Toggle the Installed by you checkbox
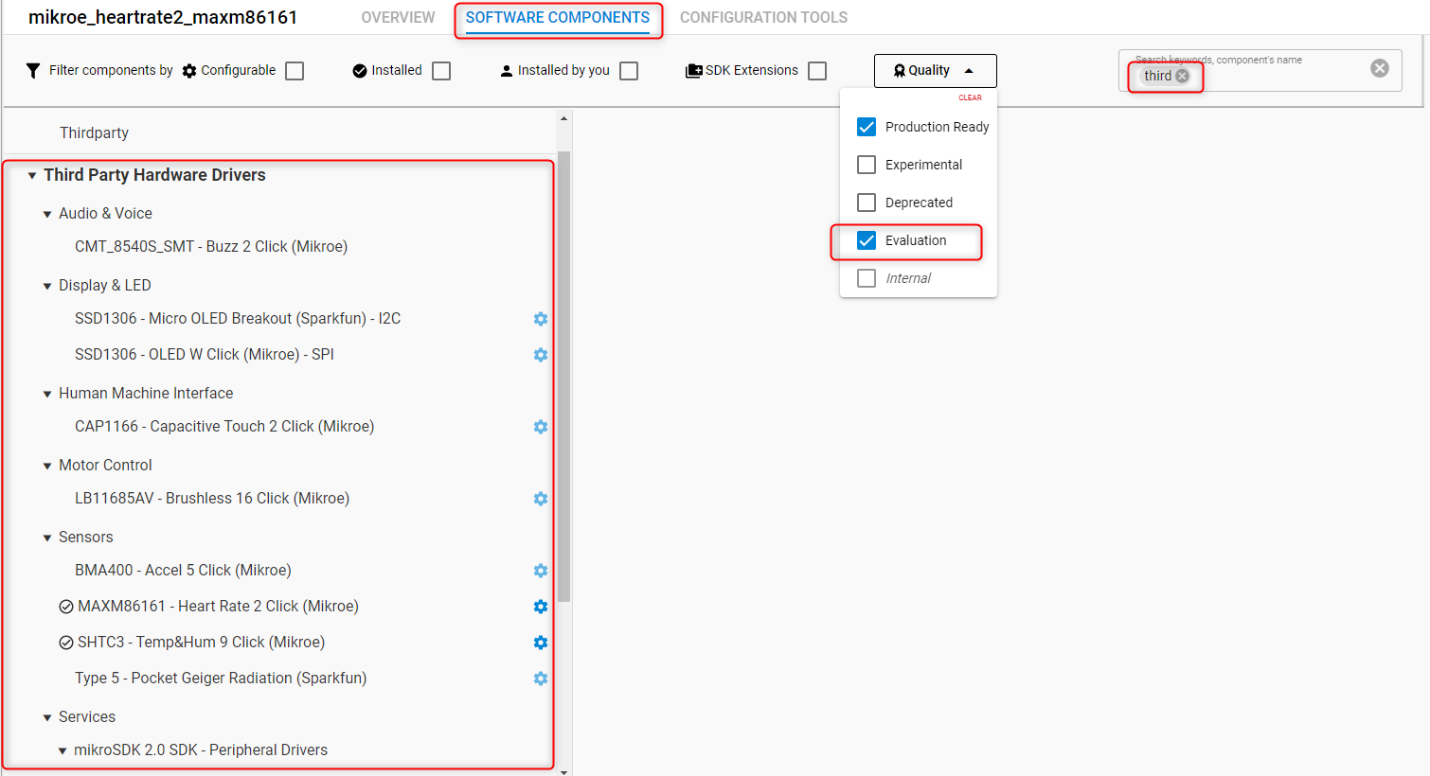This screenshot has width=1430, height=776. pyautogui.click(x=629, y=71)
